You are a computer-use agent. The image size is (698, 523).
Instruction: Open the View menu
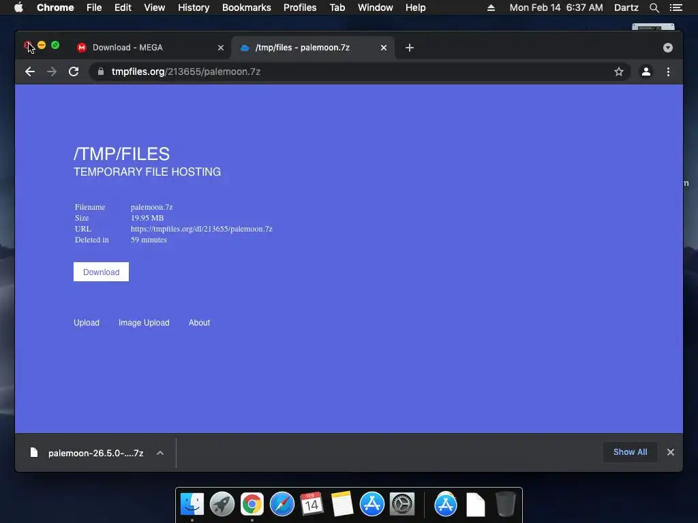click(155, 7)
